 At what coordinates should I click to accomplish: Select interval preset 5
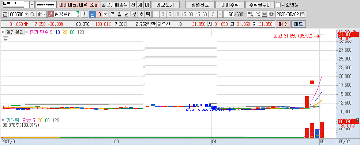click(x=170, y=15)
